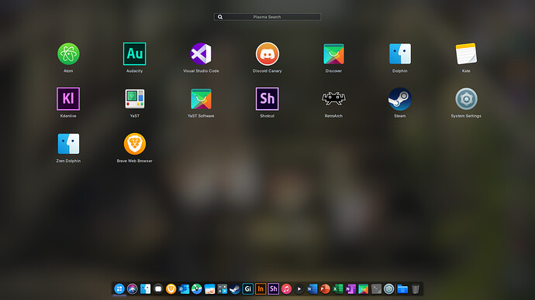Click the Brave lion icon in the dock

coord(171,289)
